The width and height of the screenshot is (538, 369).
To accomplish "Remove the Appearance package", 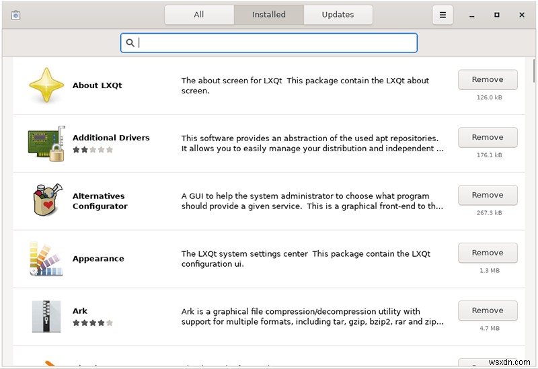I will (488, 253).
